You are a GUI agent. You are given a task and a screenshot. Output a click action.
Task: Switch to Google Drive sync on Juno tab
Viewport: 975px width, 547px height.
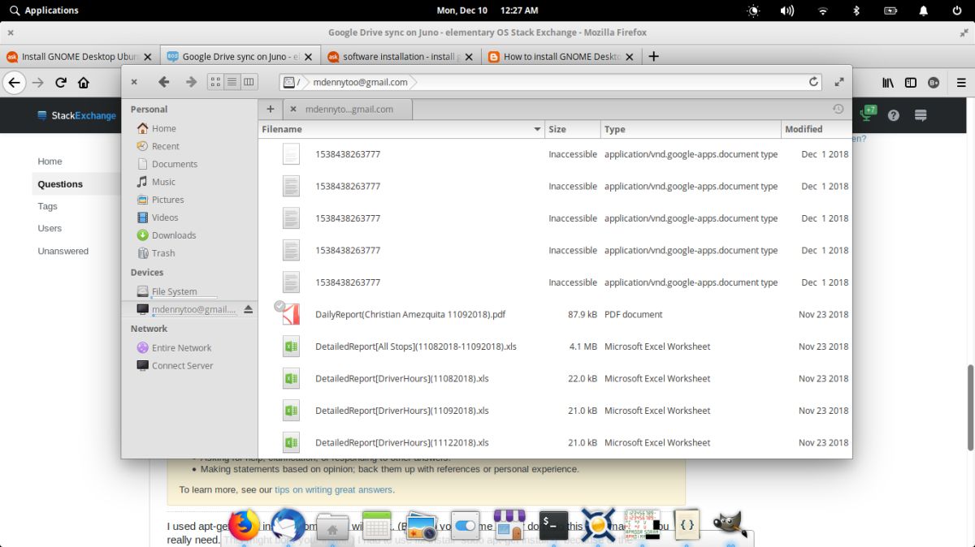tap(240, 56)
